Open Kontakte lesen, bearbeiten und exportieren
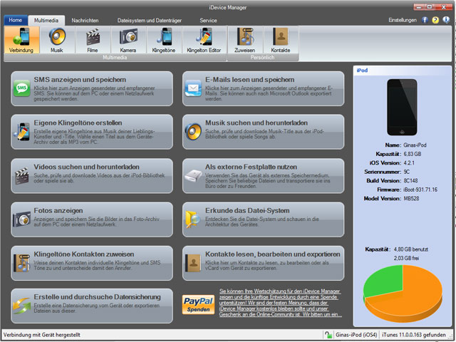This screenshot has width=456, height=342. (263, 263)
